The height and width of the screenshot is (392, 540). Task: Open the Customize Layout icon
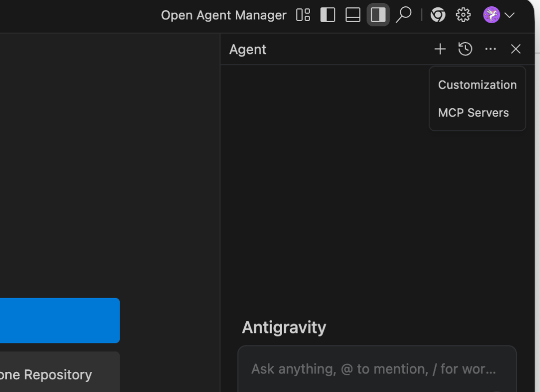(303, 15)
